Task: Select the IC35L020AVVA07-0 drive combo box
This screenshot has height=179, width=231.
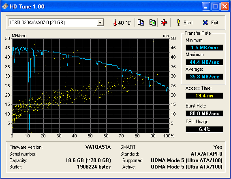Action: coord(56,23)
